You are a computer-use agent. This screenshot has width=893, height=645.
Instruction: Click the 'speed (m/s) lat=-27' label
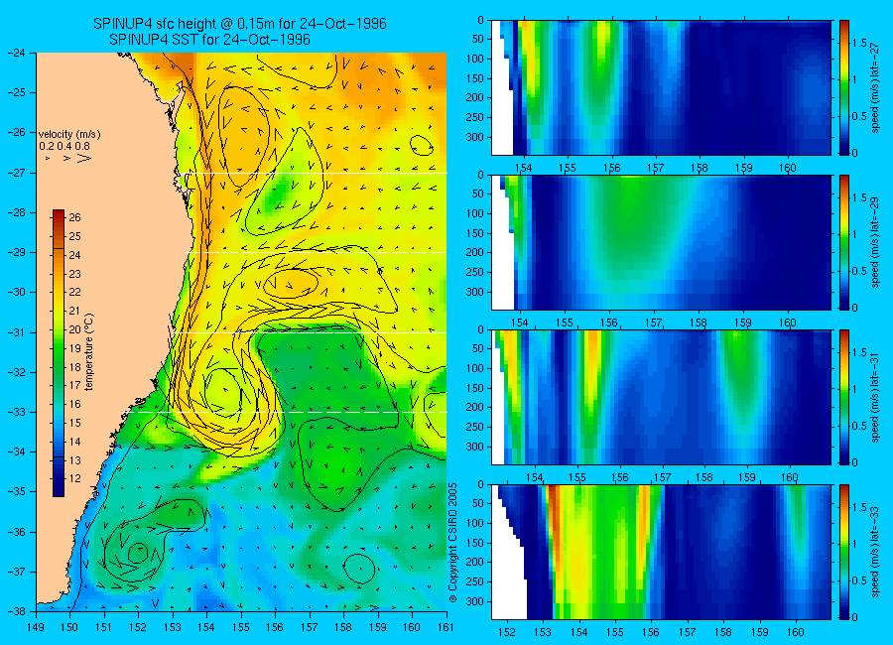[875, 86]
